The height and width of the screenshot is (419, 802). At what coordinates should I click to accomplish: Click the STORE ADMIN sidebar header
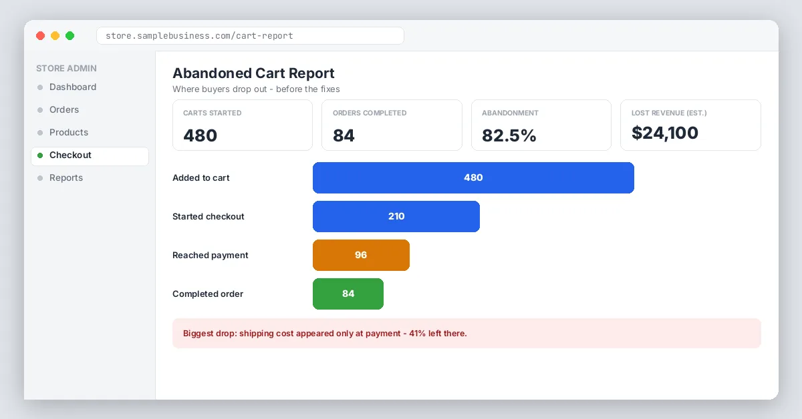pos(66,68)
